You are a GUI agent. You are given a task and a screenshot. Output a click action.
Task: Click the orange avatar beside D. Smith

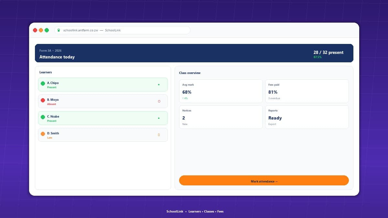43,134
